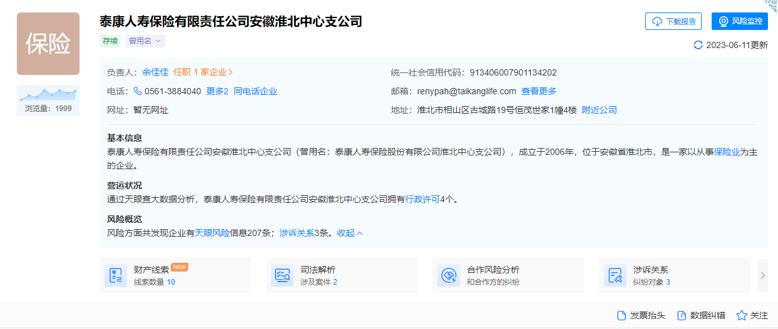
Task: Follow the company with 关注 star
Action: (752, 315)
